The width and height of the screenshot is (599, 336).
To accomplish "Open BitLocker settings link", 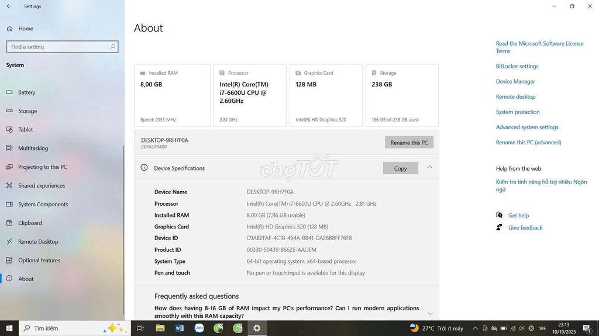I will click(517, 66).
